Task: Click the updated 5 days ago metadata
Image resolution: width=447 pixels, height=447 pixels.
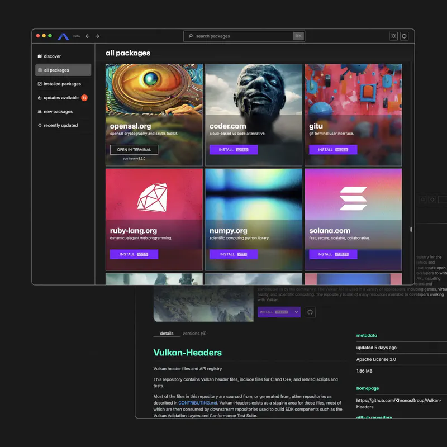Action: (376, 348)
